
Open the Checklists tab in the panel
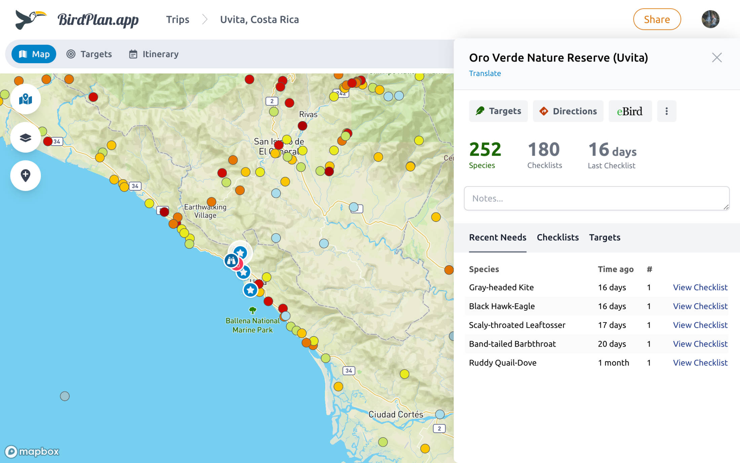(x=557, y=237)
